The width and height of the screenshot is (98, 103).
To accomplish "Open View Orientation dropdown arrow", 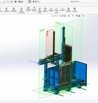I will pos(67,16).
